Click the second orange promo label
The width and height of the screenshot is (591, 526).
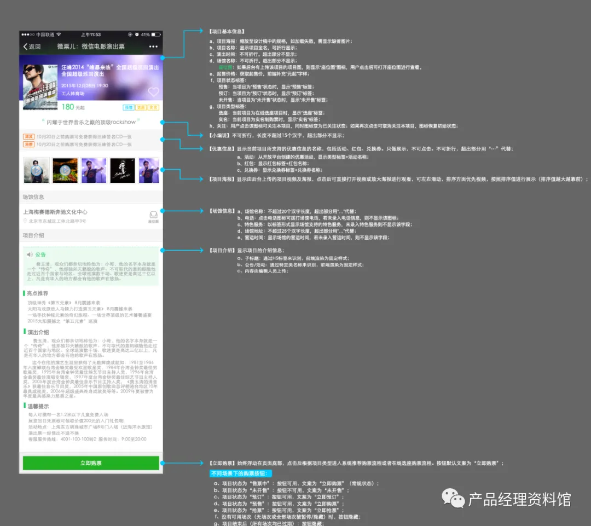point(28,144)
